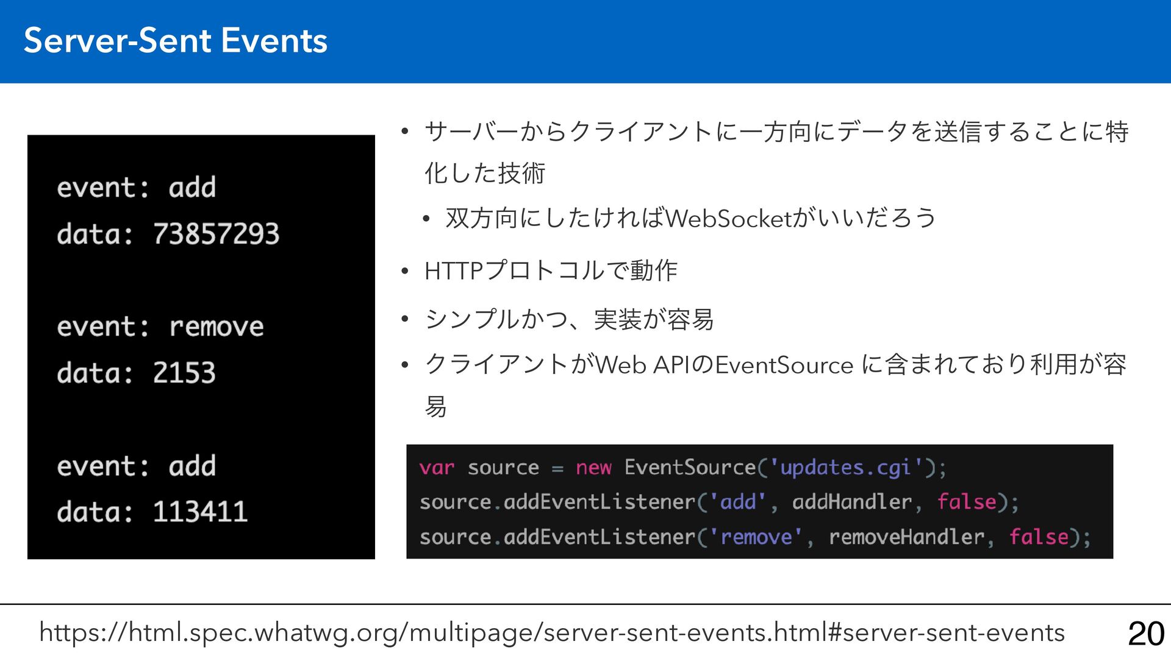This screenshot has height=658, width=1171.
Task: Click the first bullet about サーバー
Action: click(x=776, y=132)
